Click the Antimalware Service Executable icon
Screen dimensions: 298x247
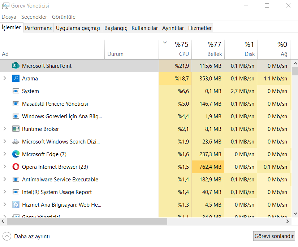16,180
